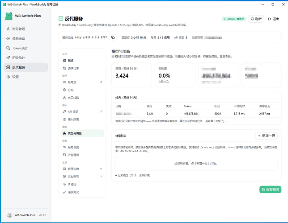This screenshot has height=223, width=288.
Task: Click the 刷新 refresh button
Action: coord(256,19)
